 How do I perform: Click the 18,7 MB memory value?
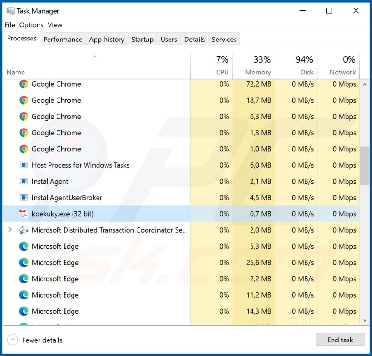tap(259, 100)
